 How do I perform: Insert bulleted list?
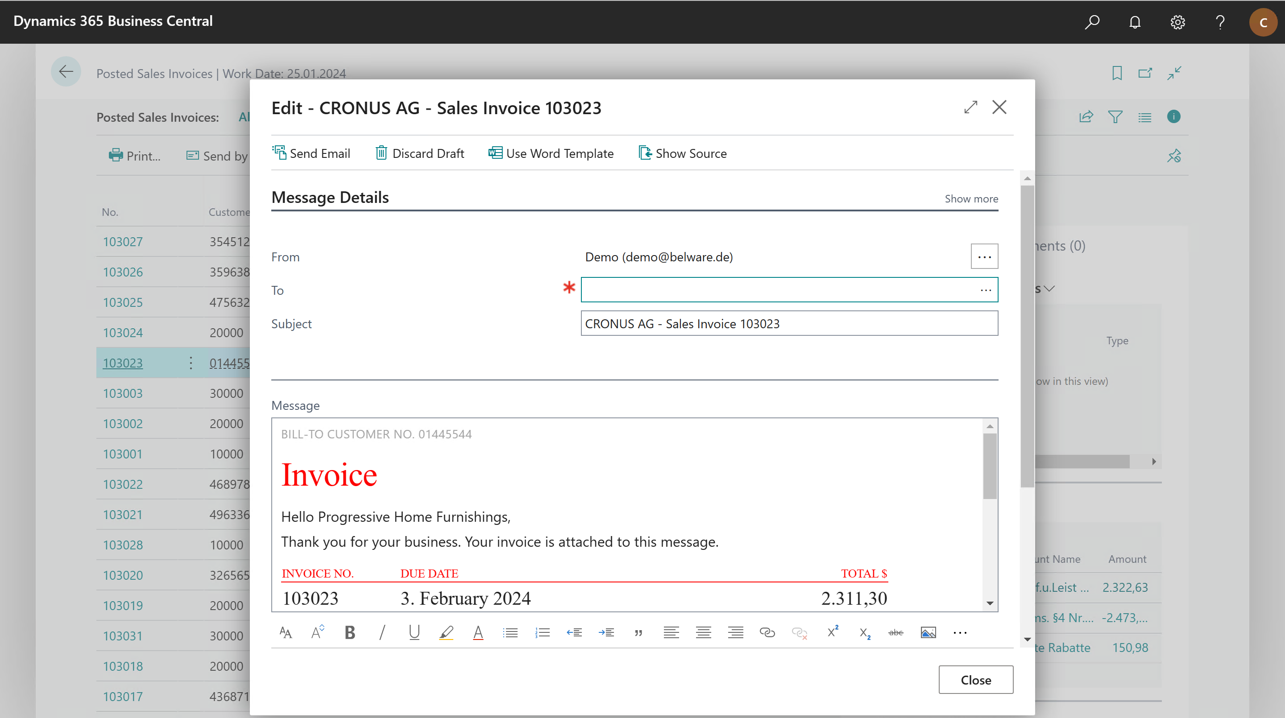[510, 632]
